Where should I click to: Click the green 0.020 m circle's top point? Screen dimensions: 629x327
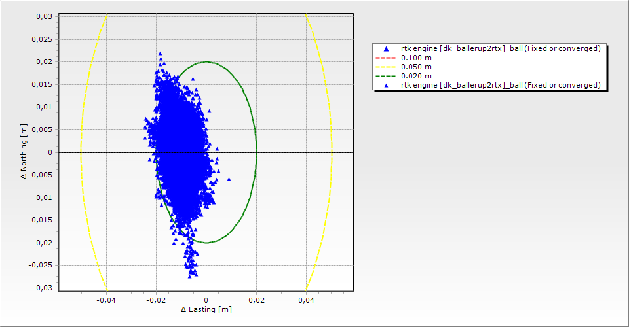(x=206, y=62)
